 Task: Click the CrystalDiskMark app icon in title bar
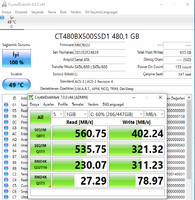pyautogui.click(x=31, y=98)
